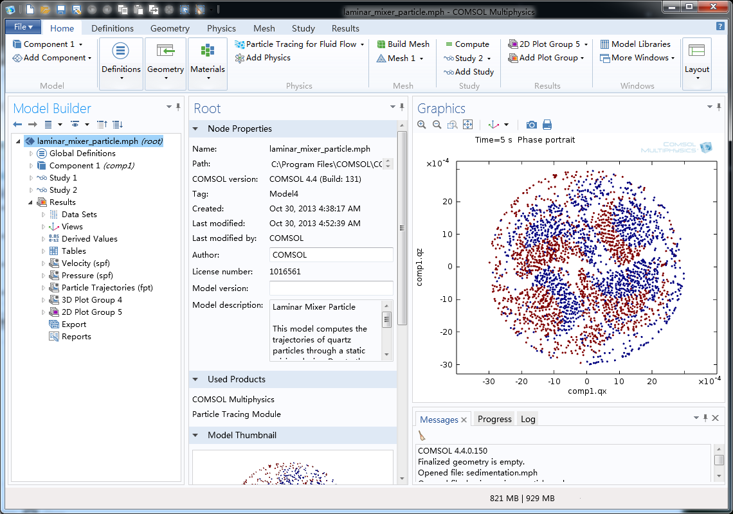Click the Zoom Extents icon in Graphics
Screen dimensions: 733x514
coord(468,125)
